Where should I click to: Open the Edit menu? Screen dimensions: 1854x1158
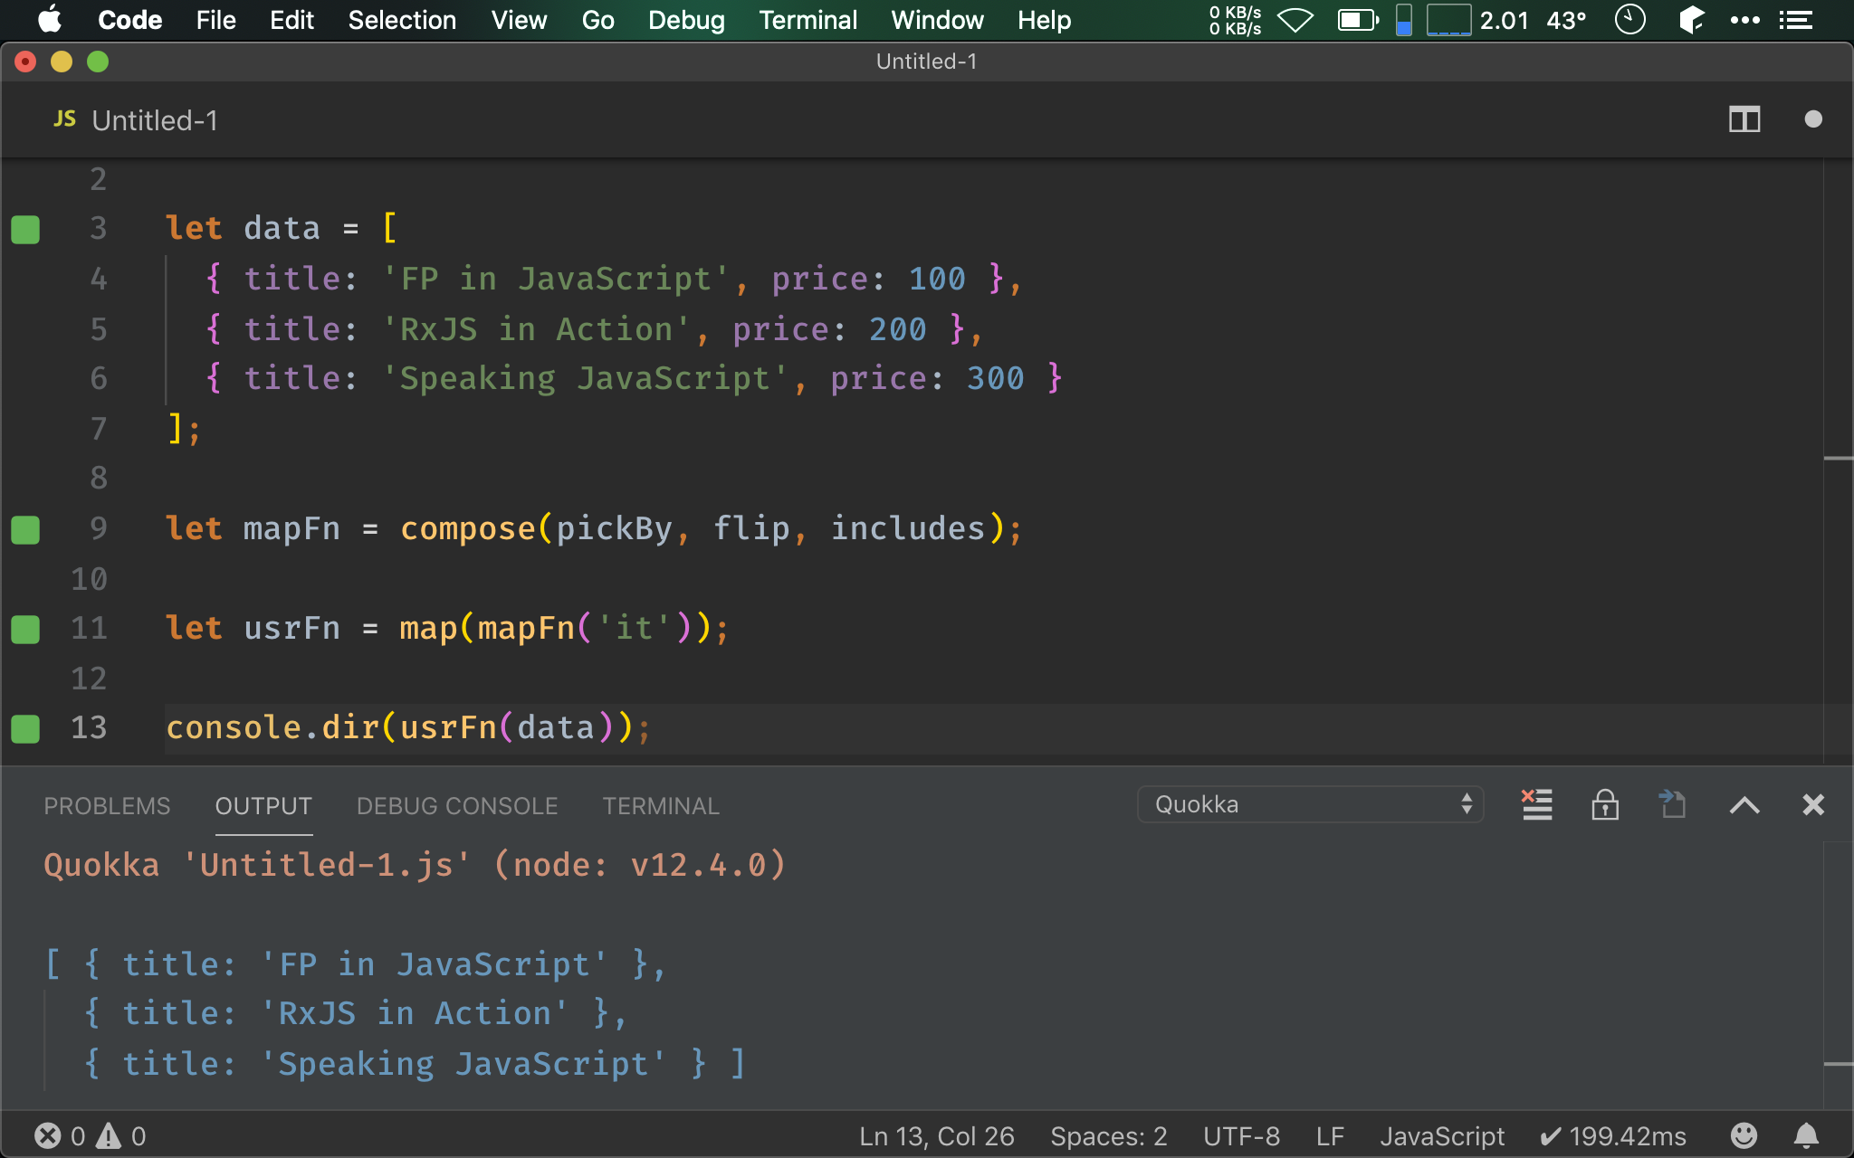click(x=291, y=20)
